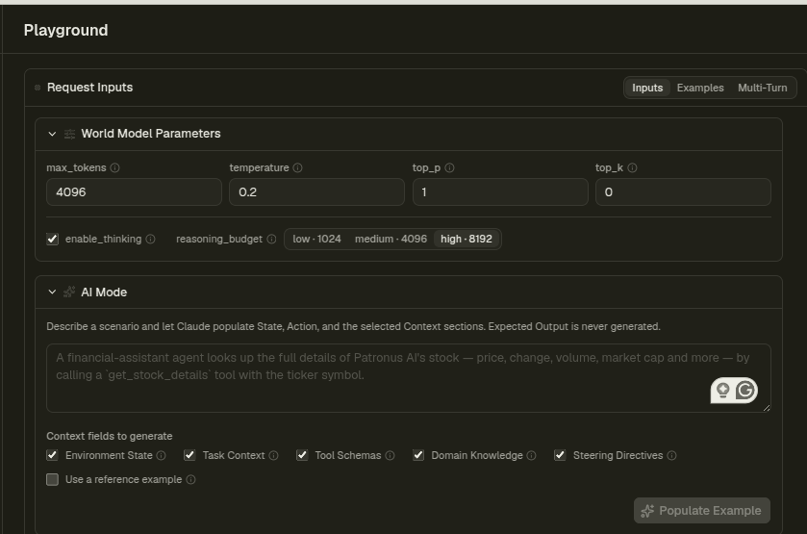Open the enable_thinking info icon
The image size is (807, 534).
pos(150,239)
